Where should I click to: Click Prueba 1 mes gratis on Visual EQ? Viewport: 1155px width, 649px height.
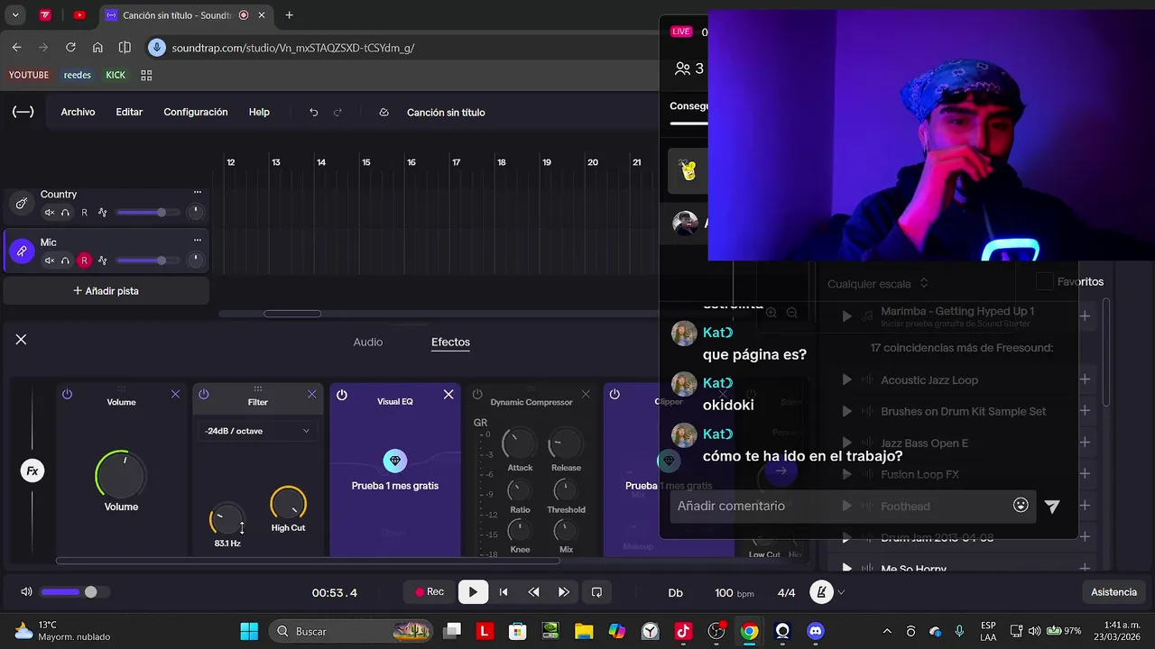394,486
